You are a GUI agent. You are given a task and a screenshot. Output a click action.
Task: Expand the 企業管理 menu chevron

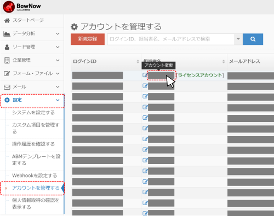(58, 60)
